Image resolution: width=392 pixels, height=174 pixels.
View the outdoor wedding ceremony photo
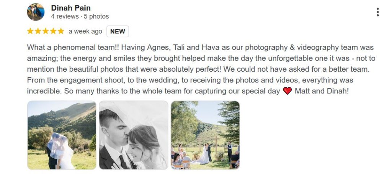205,135
